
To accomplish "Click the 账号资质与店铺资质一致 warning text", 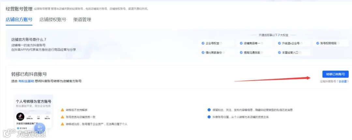I will 81,117.
